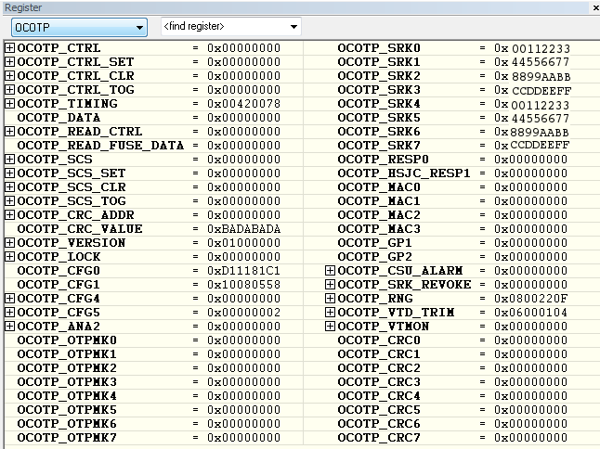This screenshot has height=449, width=600.
Task: Expand the OCOTP_CSU_ALARM register
Action: (x=330, y=271)
